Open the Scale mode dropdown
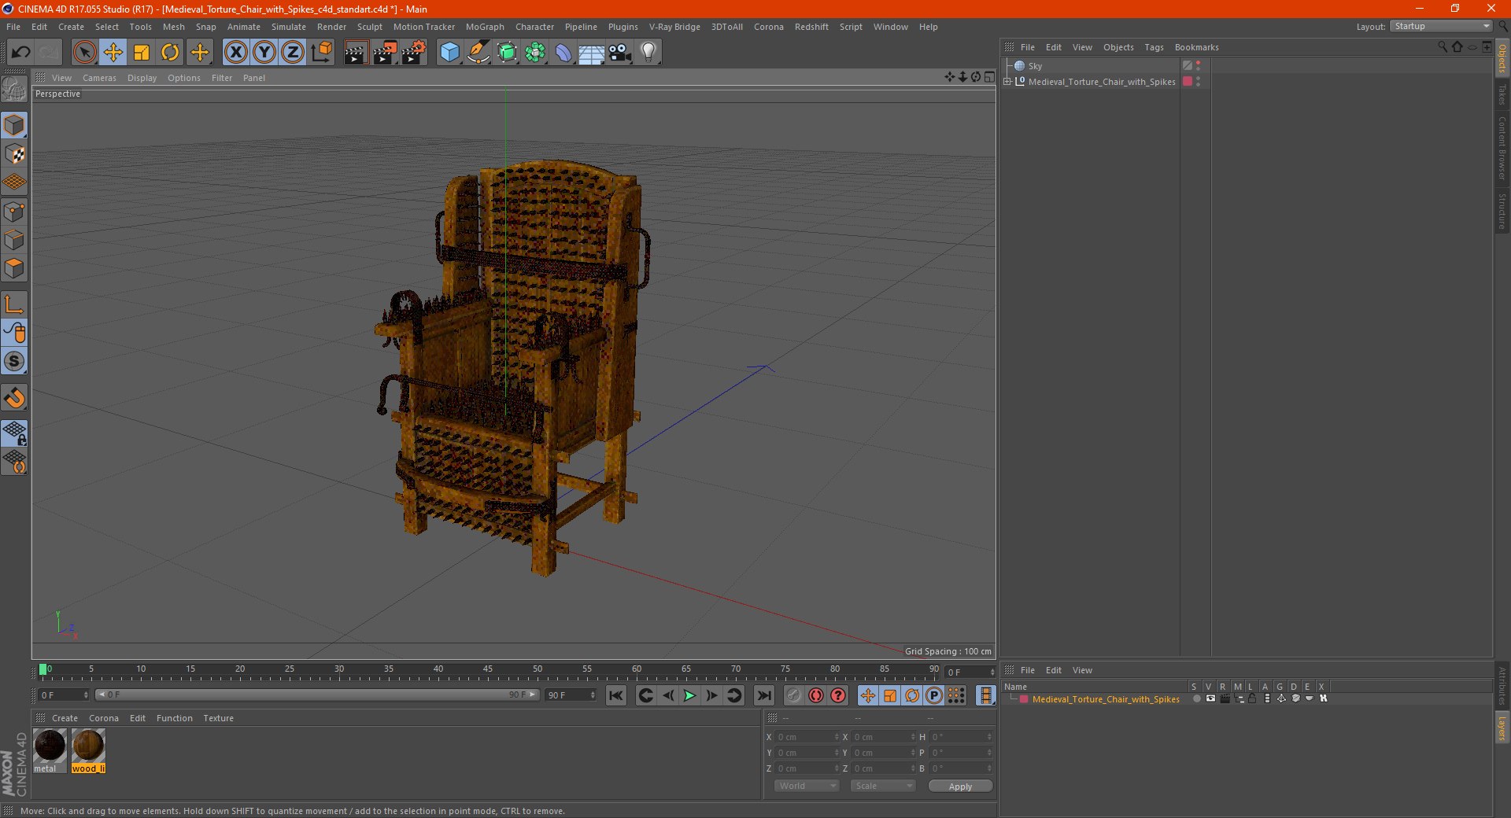The image size is (1511, 818). (x=883, y=786)
